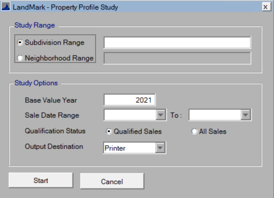Viewport: 274px width, 198px height.
Task: Click the LandMark app icon in title bar
Action: (6, 7)
